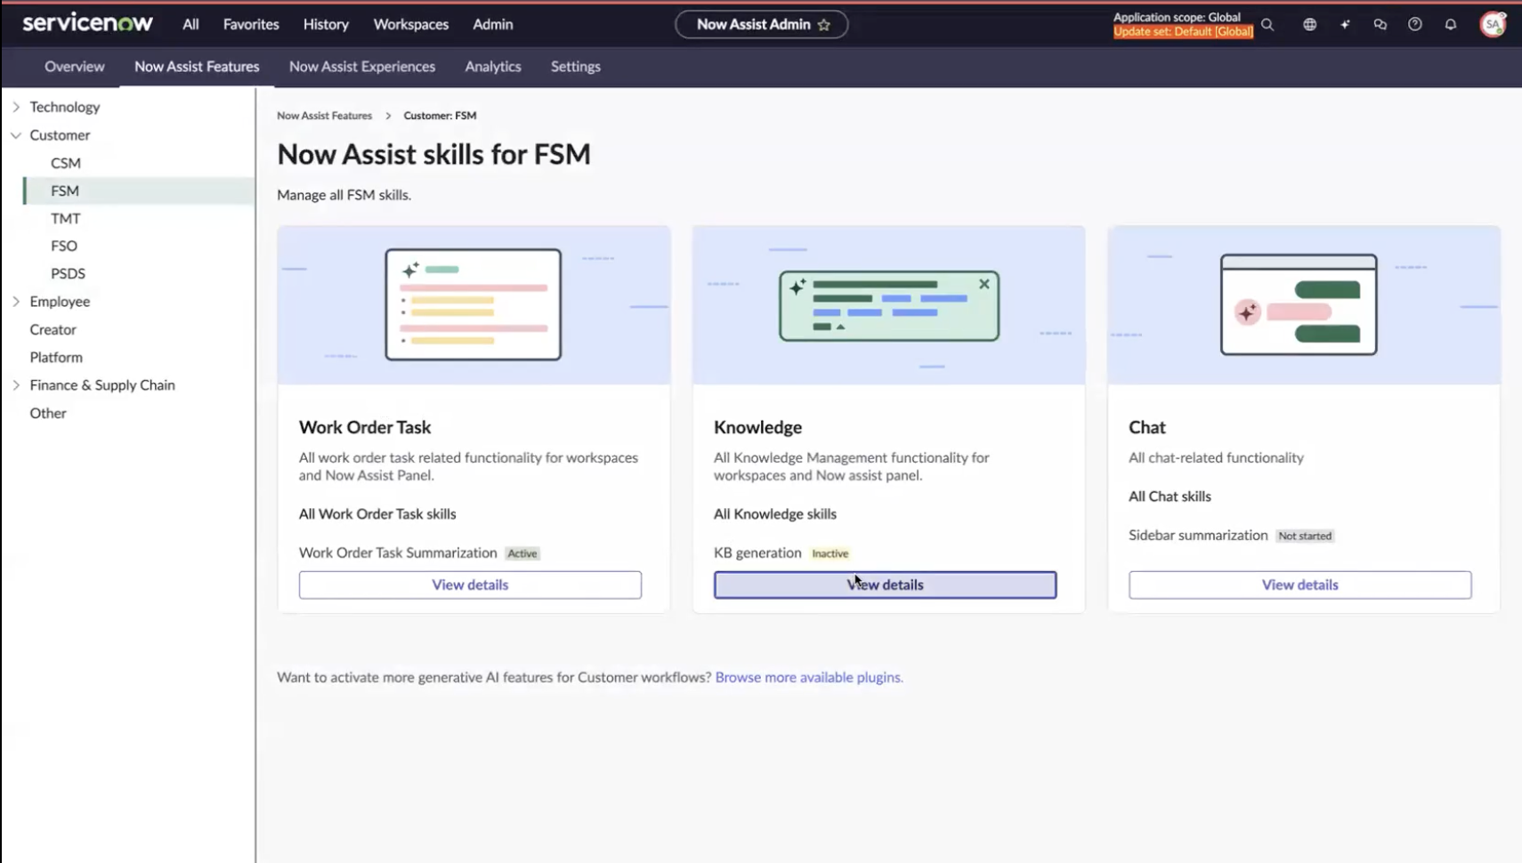
Task: Open the Workspaces menu
Action: click(x=411, y=24)
